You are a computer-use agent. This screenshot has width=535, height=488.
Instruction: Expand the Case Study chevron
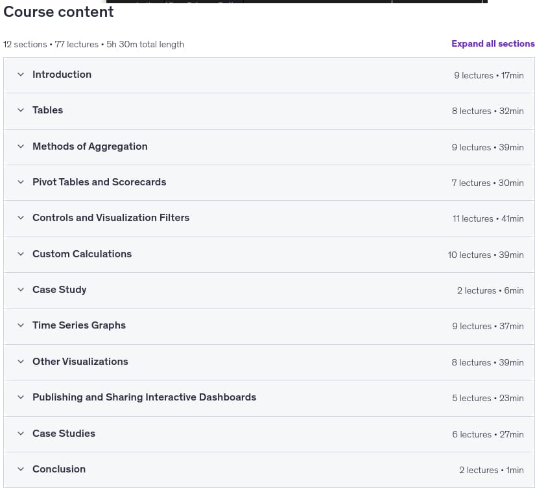[21, 290]
